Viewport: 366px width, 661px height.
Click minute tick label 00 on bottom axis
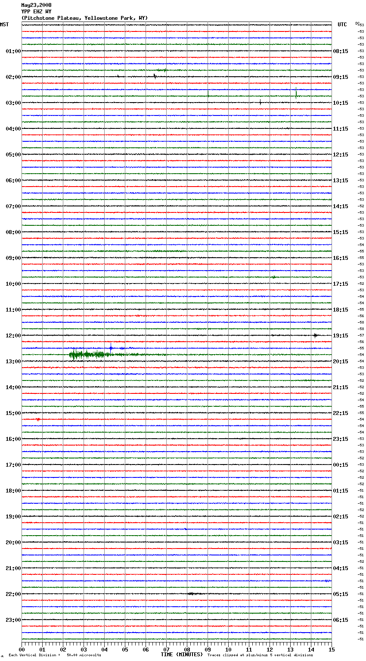tap(22, 649)
